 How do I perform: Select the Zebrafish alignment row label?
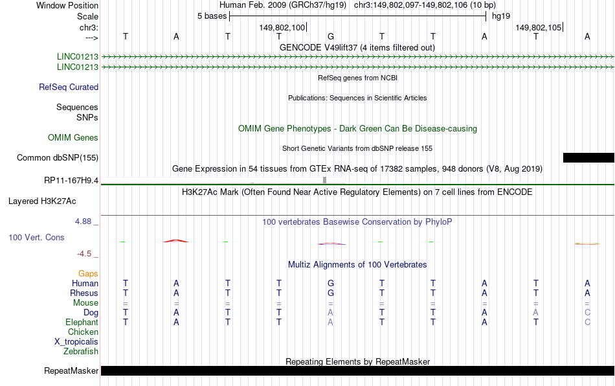tap(81, 351)
